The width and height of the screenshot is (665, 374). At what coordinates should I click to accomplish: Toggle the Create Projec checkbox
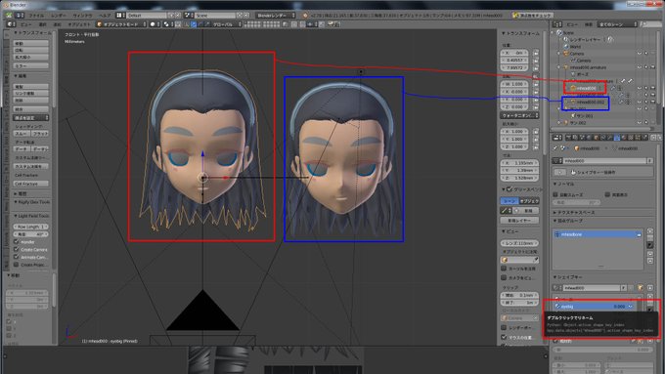coord(16,265)
